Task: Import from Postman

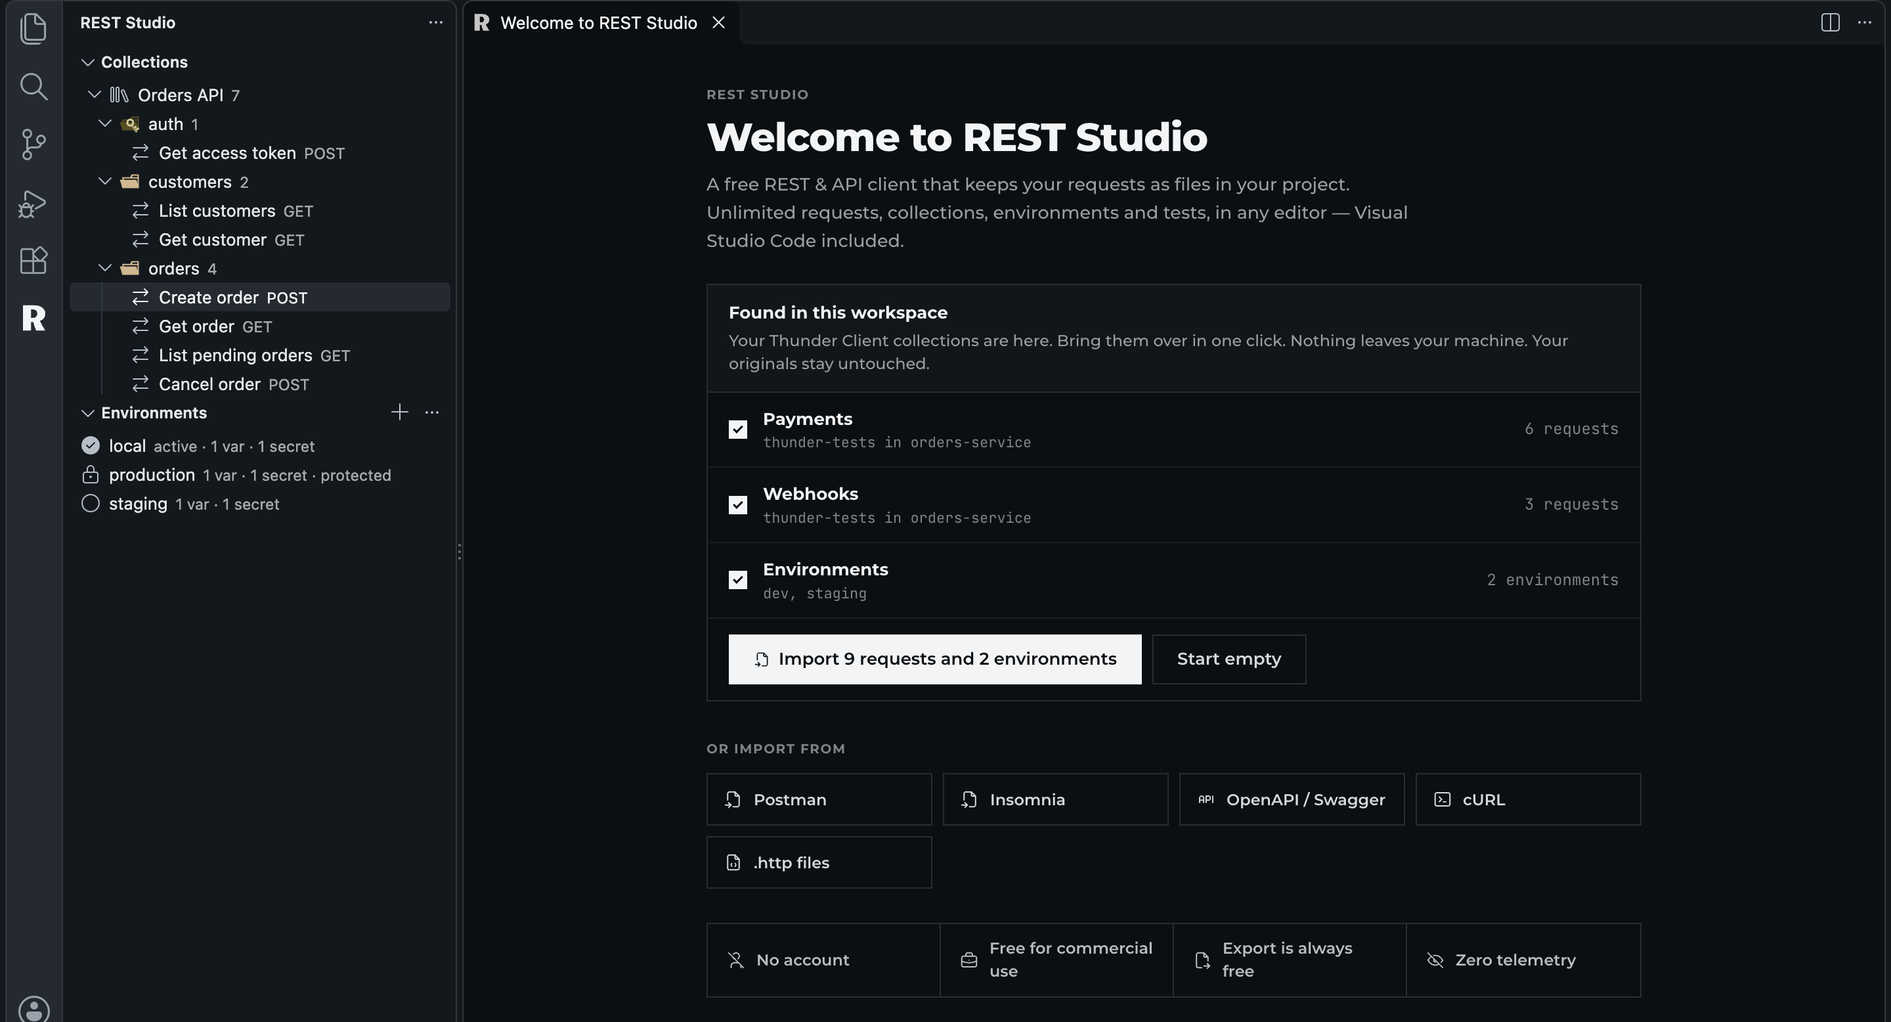Action: coord(819,799)
